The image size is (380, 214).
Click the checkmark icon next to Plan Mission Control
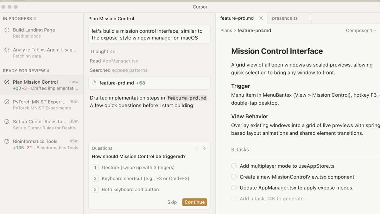[7, 82]
